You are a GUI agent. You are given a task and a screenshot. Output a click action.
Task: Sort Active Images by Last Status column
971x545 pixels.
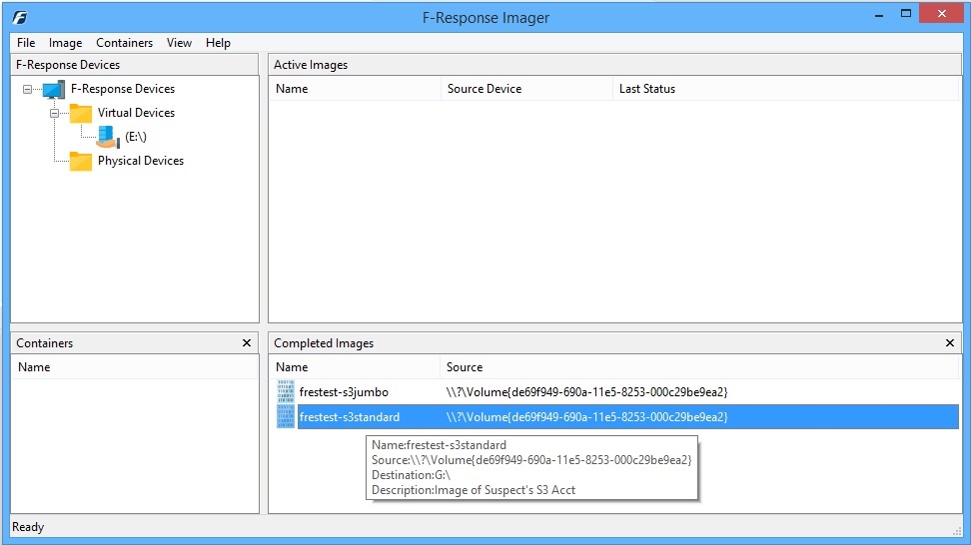coord(786,89)
